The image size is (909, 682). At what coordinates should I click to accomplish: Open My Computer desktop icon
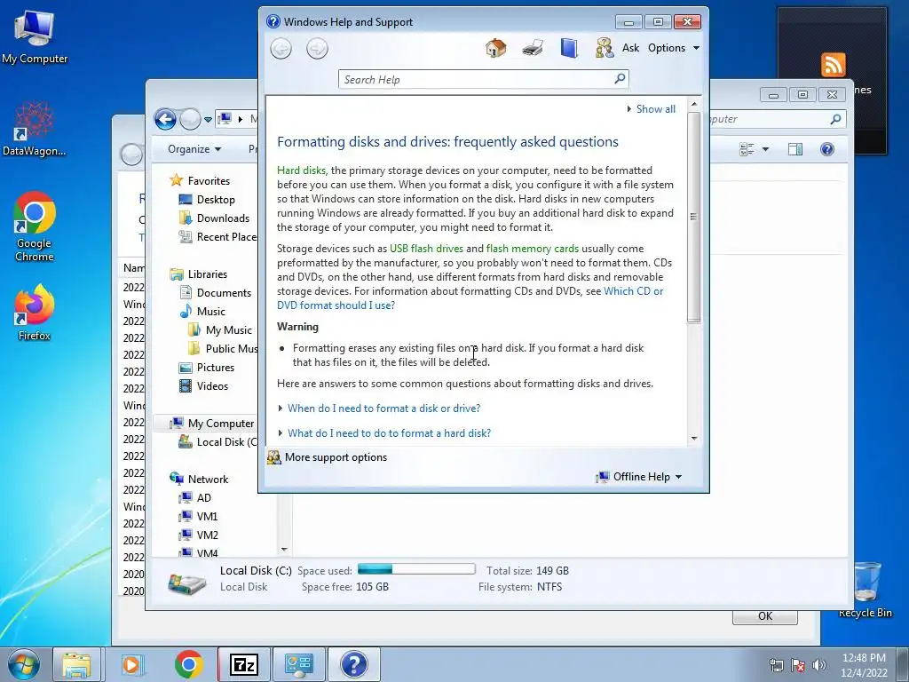tap(35, 36)
